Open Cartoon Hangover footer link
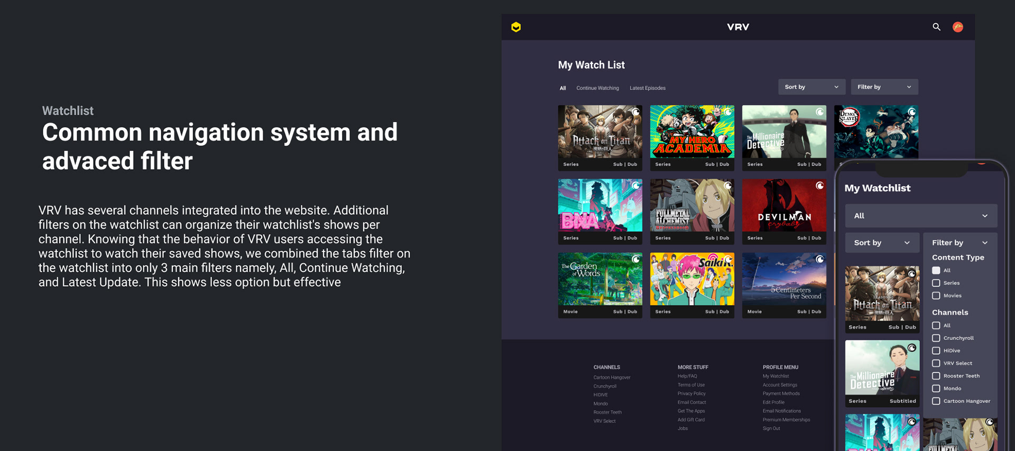Image resolution: width=1015 pixels, height=451 pixels. 612,378
